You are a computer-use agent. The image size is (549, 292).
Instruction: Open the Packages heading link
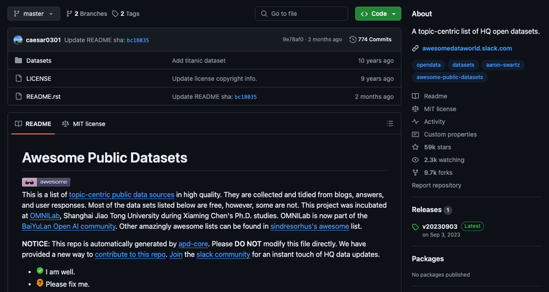[428, 259]
